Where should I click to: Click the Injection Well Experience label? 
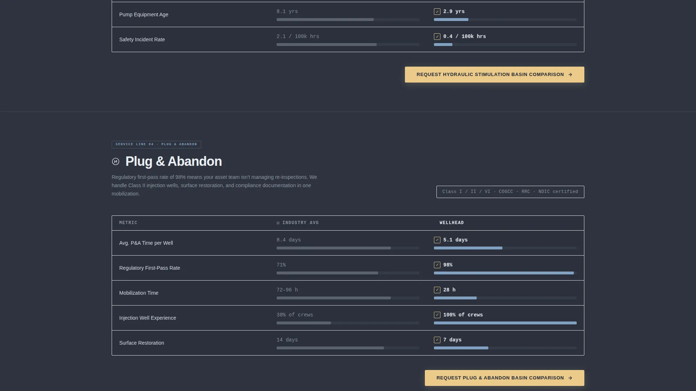148,318
